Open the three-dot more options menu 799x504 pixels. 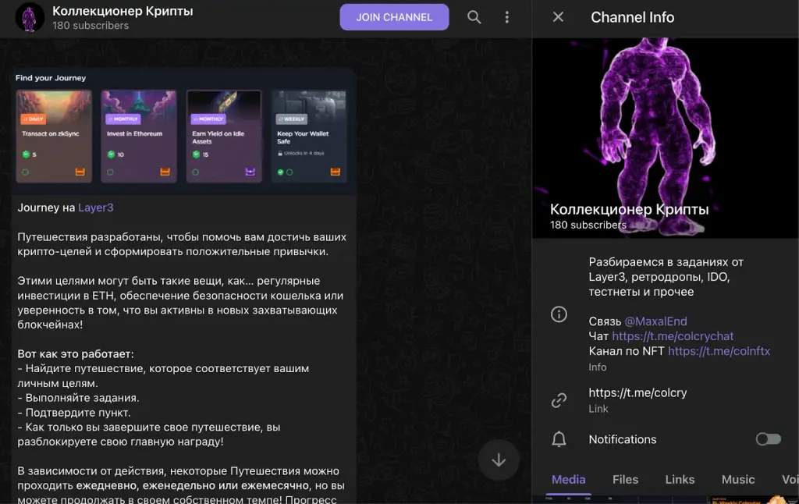click(x=506, y=17)
